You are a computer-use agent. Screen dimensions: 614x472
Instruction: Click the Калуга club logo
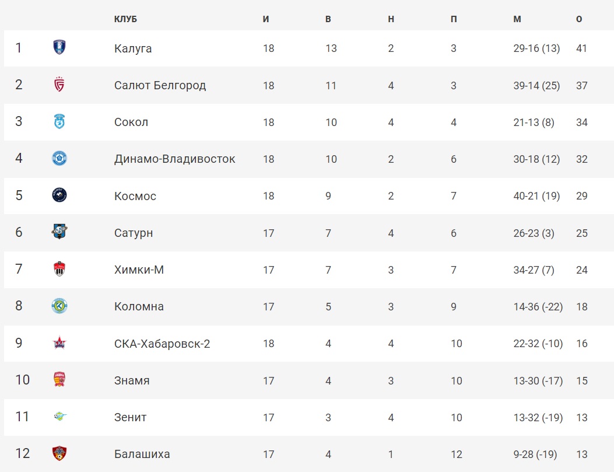tap(59, 47)
